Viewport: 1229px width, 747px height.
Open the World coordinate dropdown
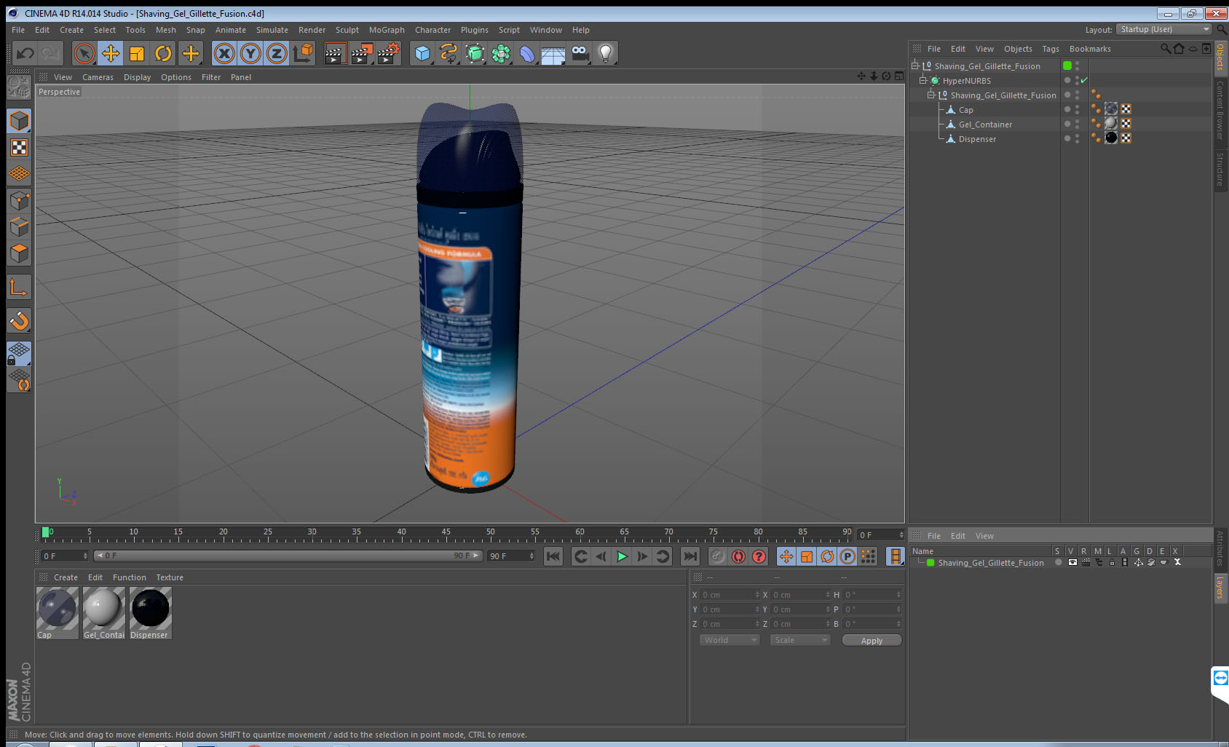[x=730, y=640]
